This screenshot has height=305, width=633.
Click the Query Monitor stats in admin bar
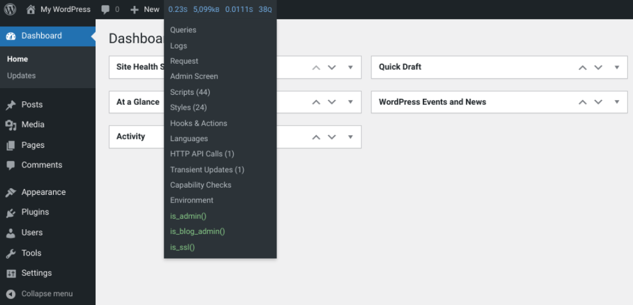220,10
